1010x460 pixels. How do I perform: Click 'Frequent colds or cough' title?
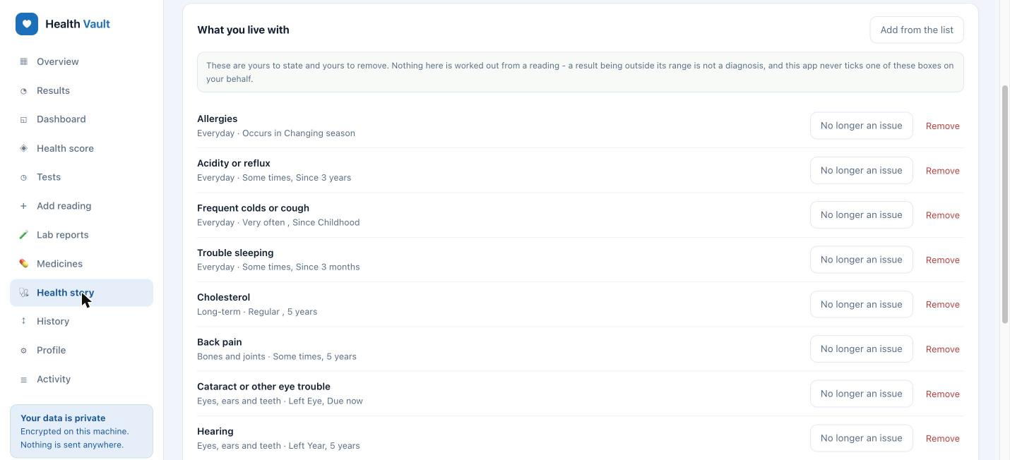pyautogui.click(x=253, y=208)
